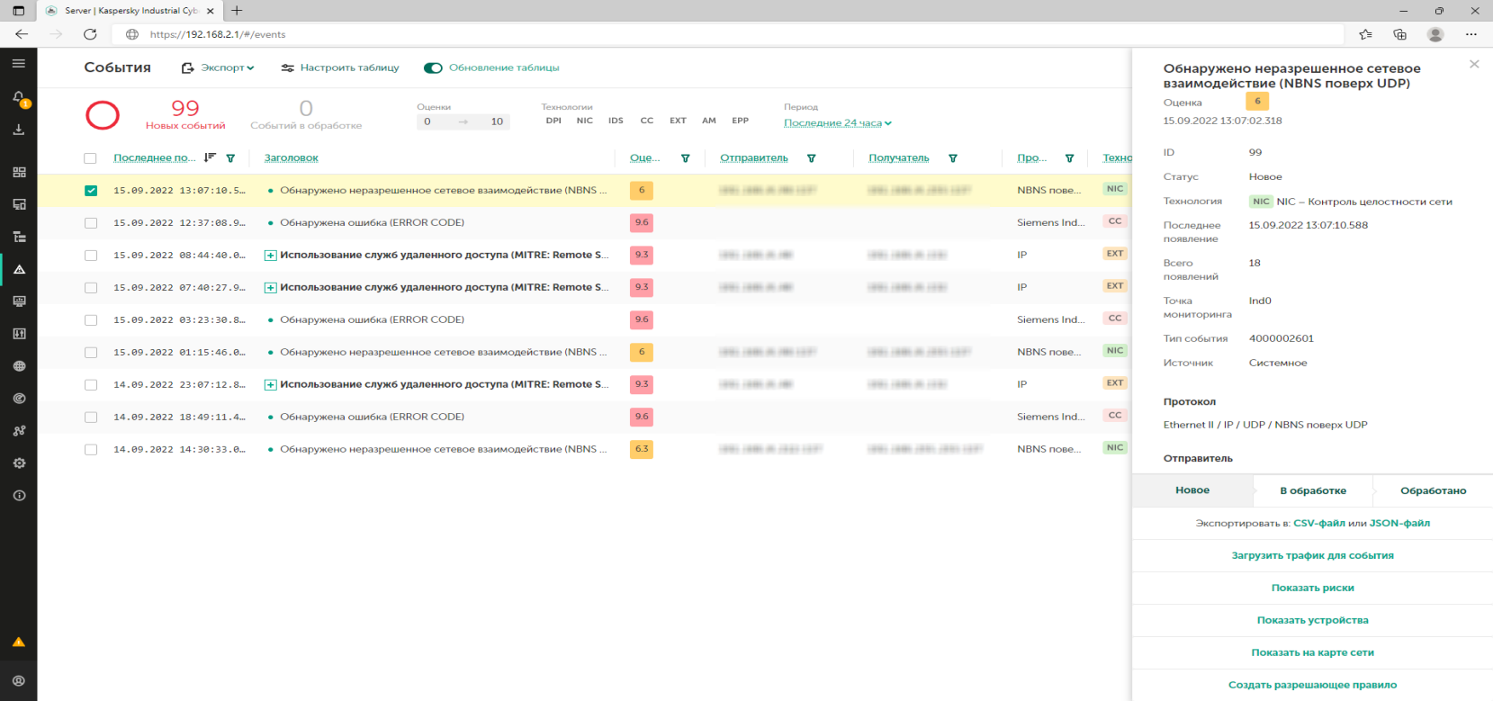Set status to В обработке tab
The image size is (1493, 701).
pos(1312,490)
